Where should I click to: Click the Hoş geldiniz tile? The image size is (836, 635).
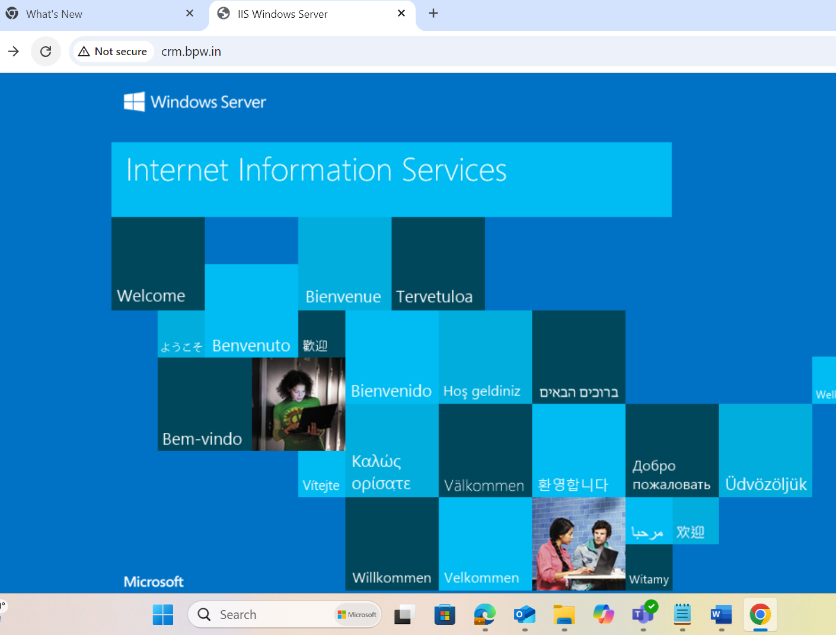click(x=485, y=357)
